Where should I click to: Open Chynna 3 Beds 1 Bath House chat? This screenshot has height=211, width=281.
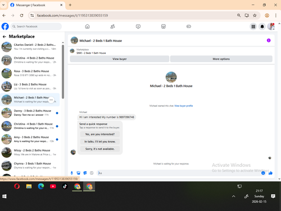click(30, 166)
